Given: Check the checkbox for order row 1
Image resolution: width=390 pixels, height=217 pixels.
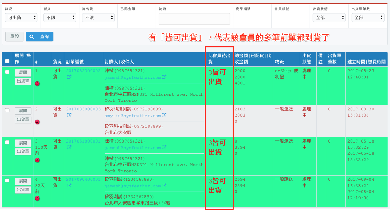Looking at the screenshot, I should [x=7, y=72].
